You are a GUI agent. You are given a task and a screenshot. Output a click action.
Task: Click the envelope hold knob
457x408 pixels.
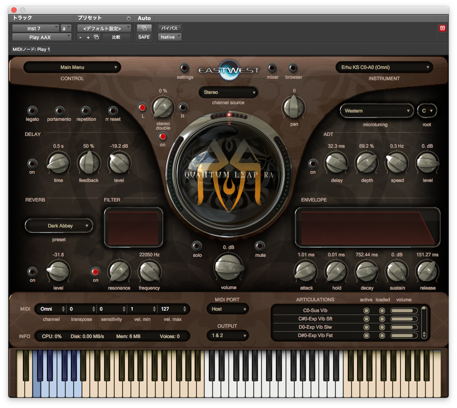coord(336,272)
